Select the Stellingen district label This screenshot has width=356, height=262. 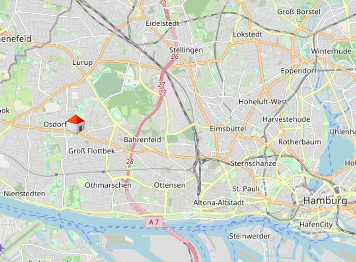(186, 50)
